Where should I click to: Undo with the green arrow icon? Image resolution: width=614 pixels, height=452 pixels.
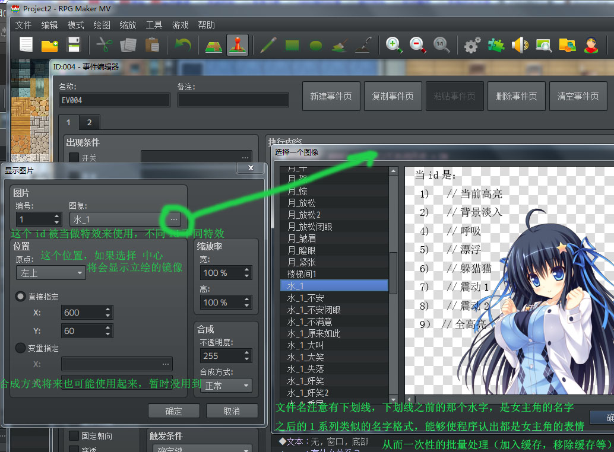[183, 45]
